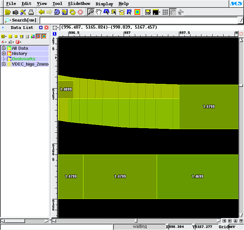Click the multicolor quadrant icon
Screen dimensions: 244x230
pos(33,36)
